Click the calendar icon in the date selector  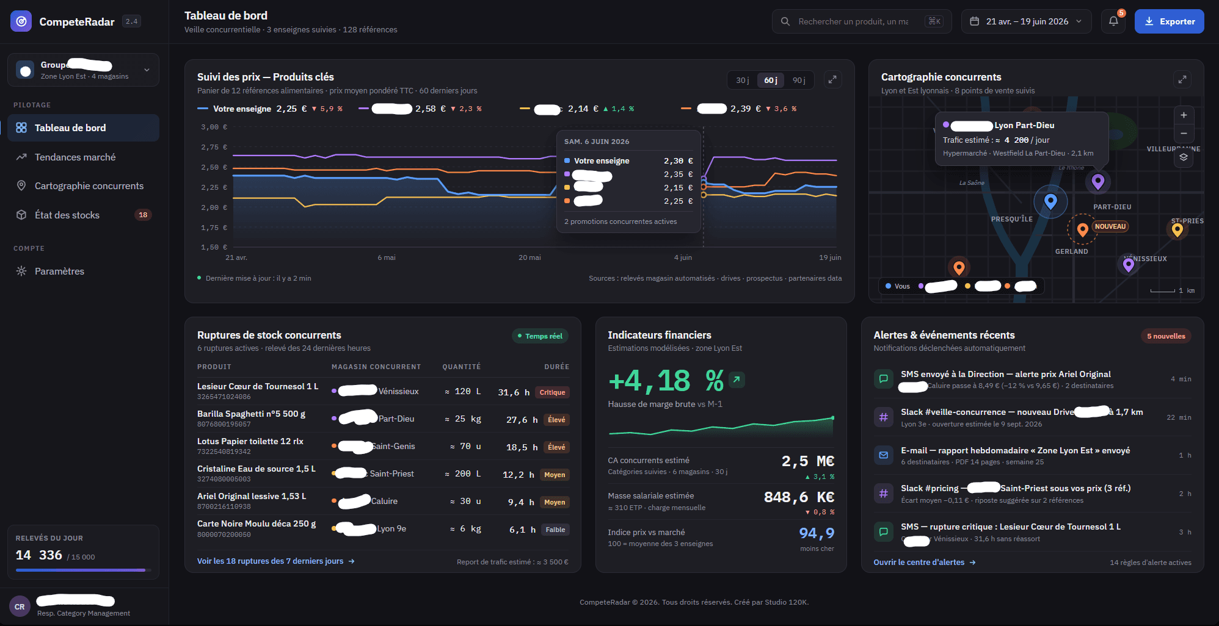click(975, 21)
